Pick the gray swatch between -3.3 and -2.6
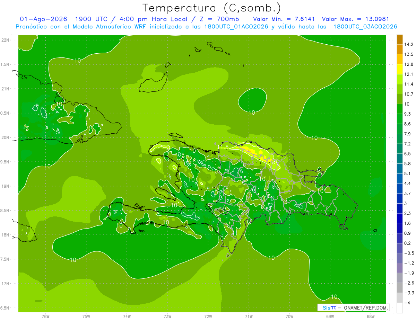 tap(400, 288)
